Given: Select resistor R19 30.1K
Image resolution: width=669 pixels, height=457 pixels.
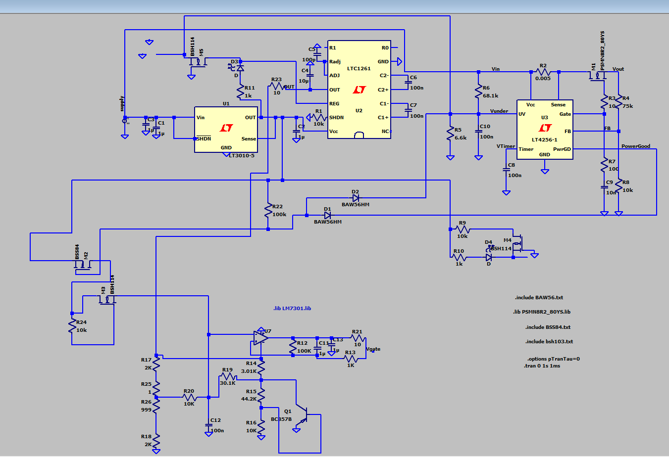Looking at the screenshot, I should (228, 376).
